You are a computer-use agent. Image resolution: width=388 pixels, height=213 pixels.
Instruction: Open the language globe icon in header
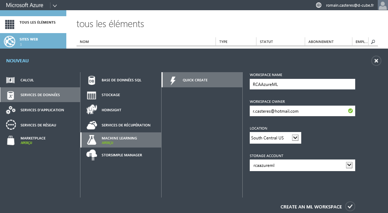click(x=319, y=5)
